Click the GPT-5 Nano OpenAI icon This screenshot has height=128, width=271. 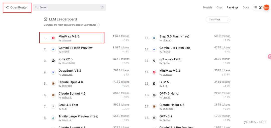coord(154,95)
